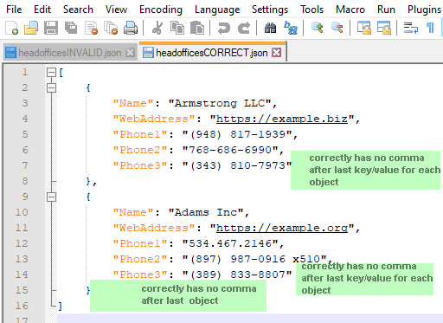The height and width of the screenshot is (323, 443).
Task: Click the "(948) 817-1939" phone value
Action: (x=237, y=134)
